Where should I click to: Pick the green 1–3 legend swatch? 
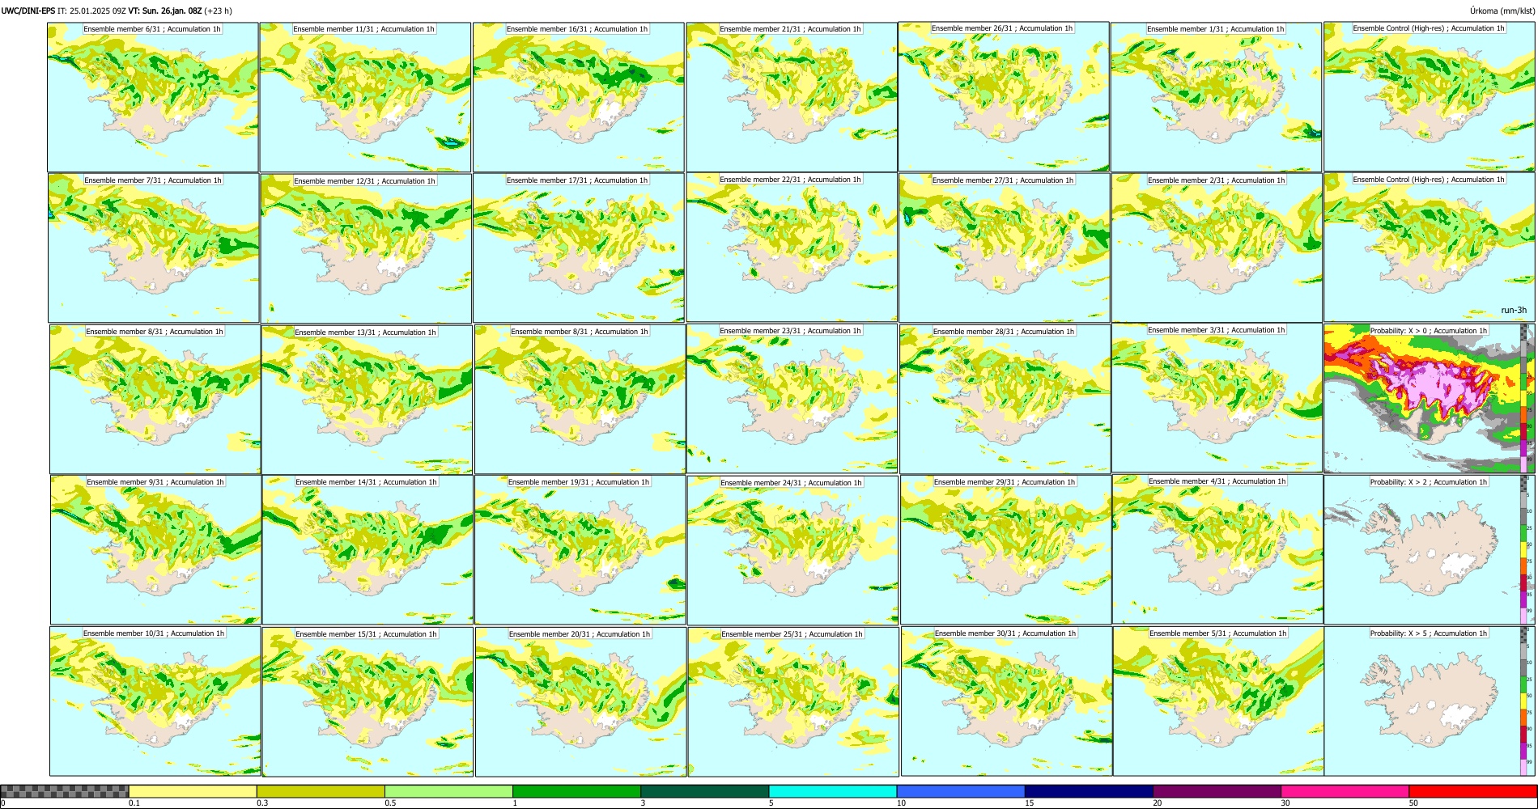[x=576, y=791]
